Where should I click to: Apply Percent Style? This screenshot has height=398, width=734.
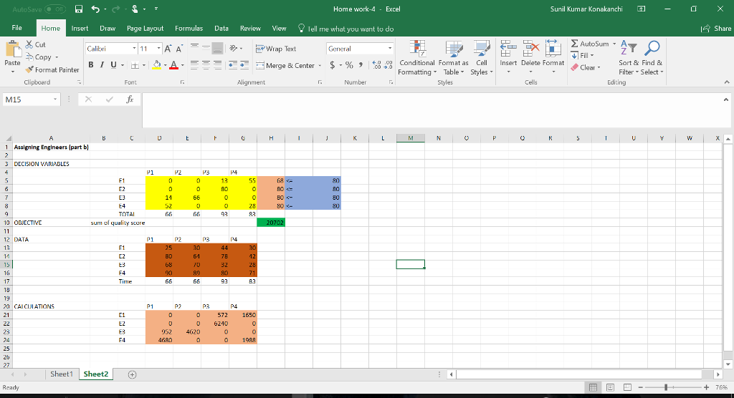click(x=349, y=65)
